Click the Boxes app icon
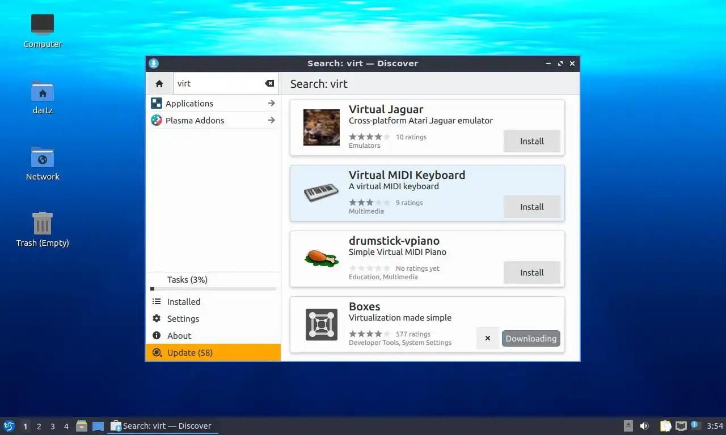 322,325
